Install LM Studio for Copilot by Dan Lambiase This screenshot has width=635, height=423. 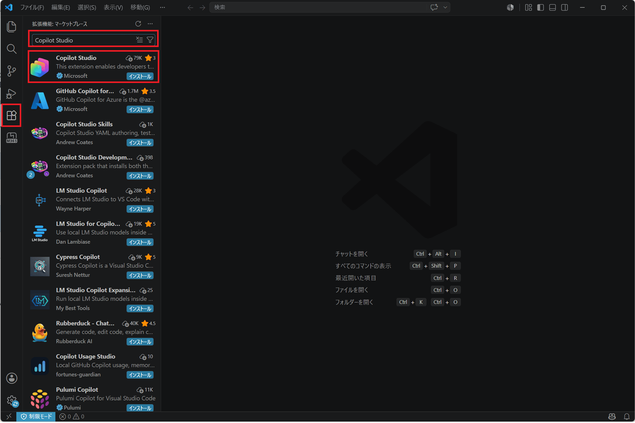(140, 242)
